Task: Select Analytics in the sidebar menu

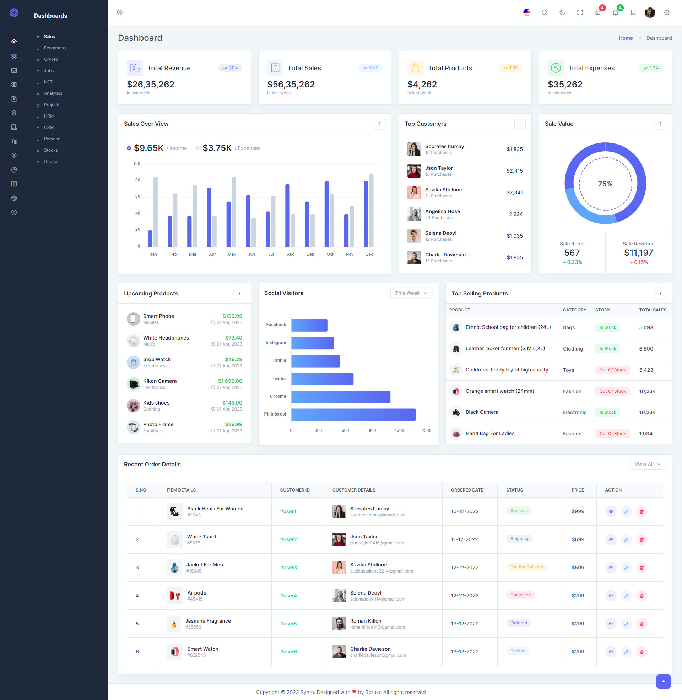Action: [x=53, y=93]
